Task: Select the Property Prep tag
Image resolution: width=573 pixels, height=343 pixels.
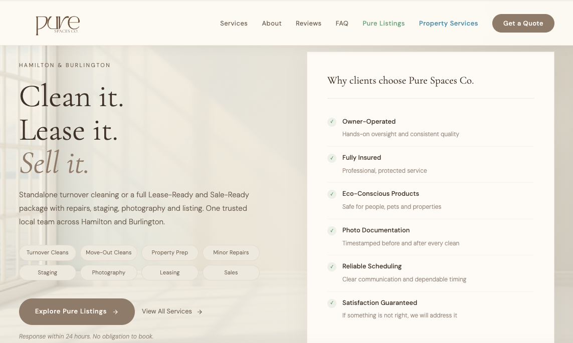Action: 170,252
